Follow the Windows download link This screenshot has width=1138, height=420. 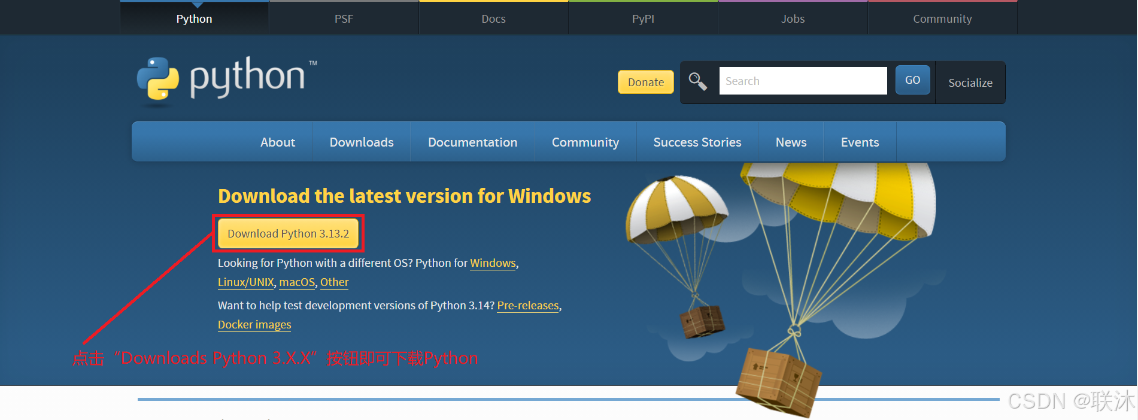pyautogui.click(x=493, y=263)
